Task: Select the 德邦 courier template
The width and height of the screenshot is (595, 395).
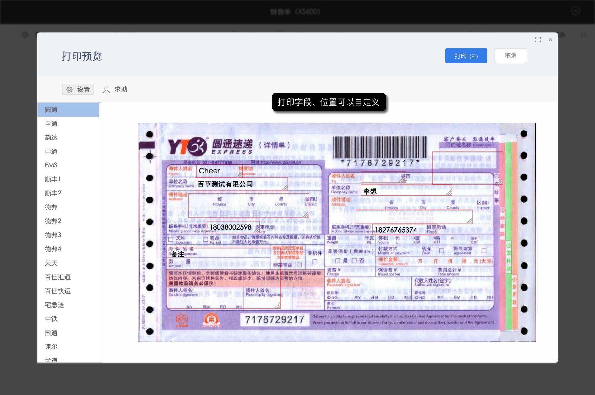Action: click(68, 207)
